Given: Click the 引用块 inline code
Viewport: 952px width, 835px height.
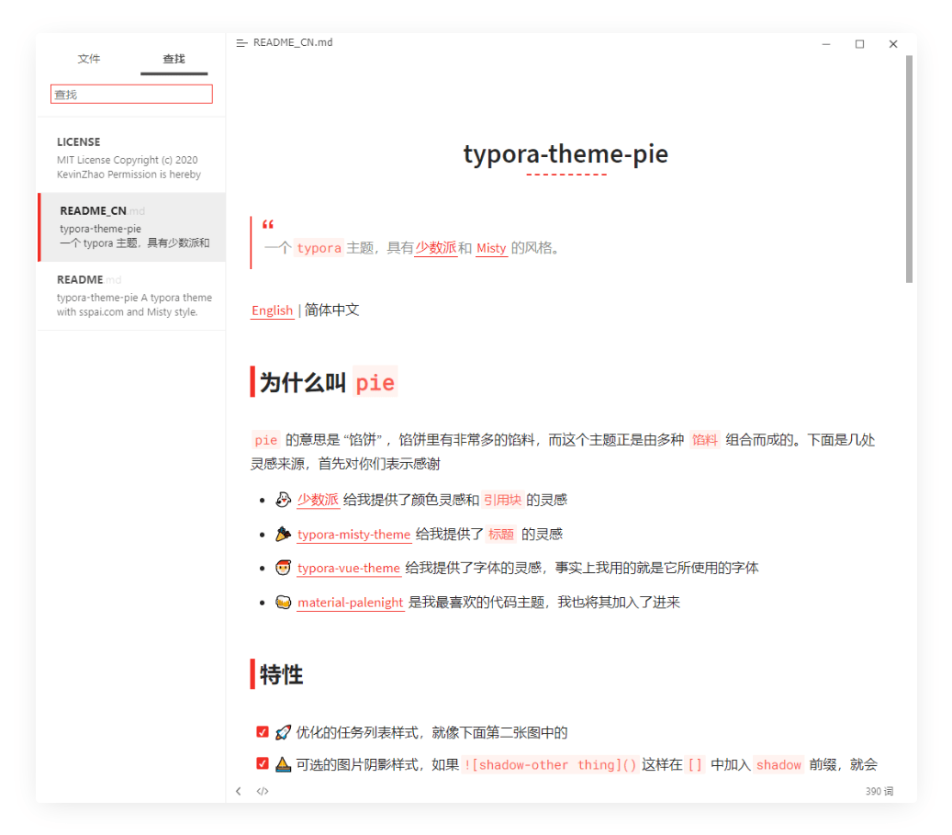Looking at the screenshot, I should pyautogui.click(x=503, y=500).
